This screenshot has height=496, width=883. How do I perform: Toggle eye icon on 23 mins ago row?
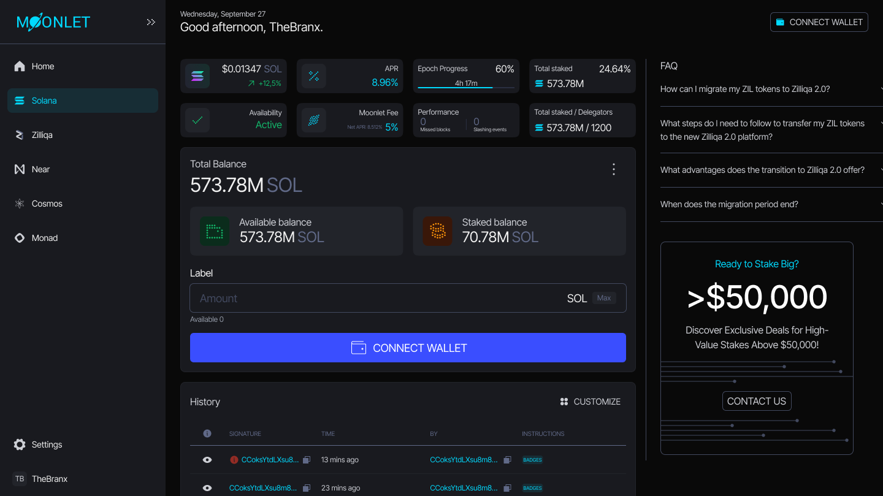point(207,488)
